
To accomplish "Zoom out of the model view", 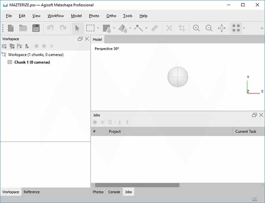I will (x=209, y=28).
